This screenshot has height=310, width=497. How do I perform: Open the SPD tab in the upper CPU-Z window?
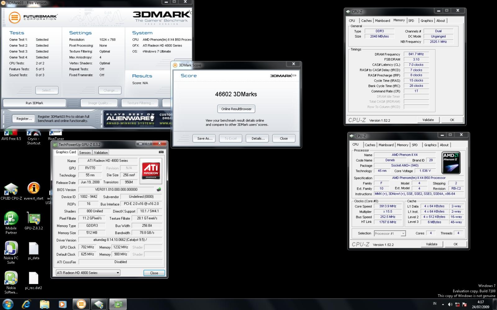411,21
